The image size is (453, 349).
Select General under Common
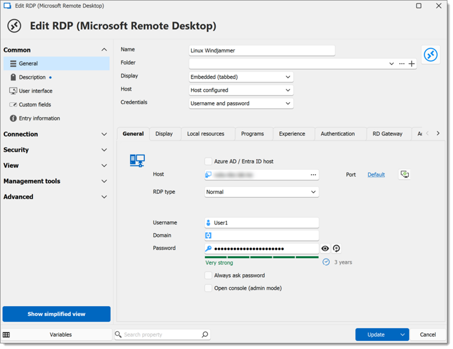56,63
